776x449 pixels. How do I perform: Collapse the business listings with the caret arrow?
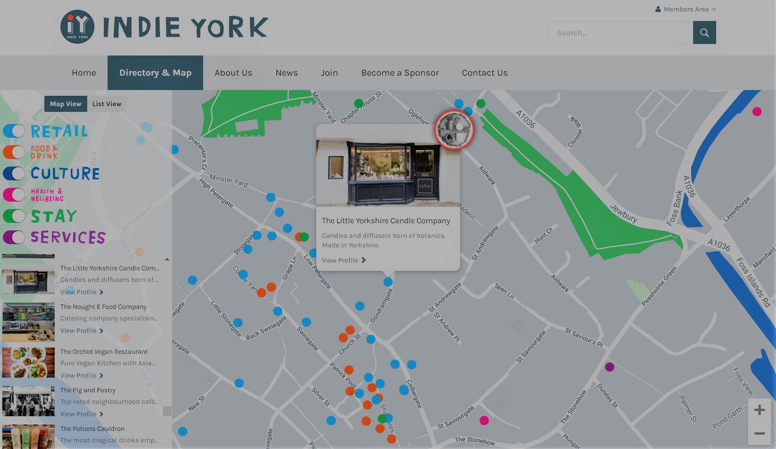[167, 259]
